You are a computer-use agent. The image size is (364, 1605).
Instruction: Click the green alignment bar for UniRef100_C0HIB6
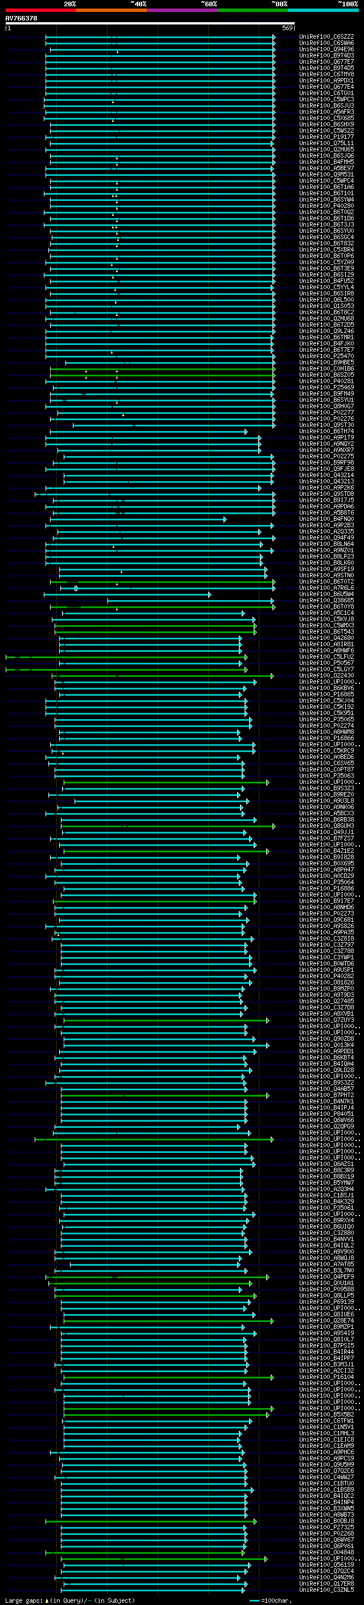coord(163,369)
